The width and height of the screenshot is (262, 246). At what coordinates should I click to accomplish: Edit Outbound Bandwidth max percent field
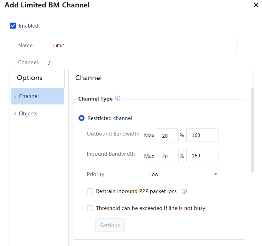[x=167, y=136]
